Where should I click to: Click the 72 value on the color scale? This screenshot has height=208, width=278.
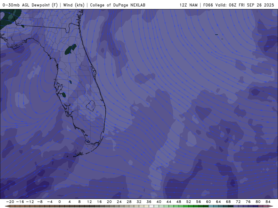point(238,202)
